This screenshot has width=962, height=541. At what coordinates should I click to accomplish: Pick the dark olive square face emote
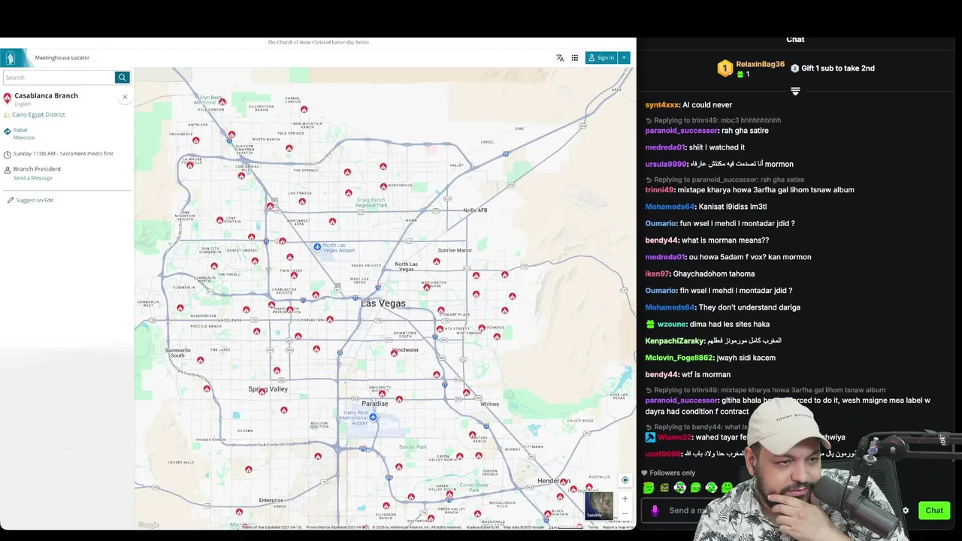(x=664, y=488)
